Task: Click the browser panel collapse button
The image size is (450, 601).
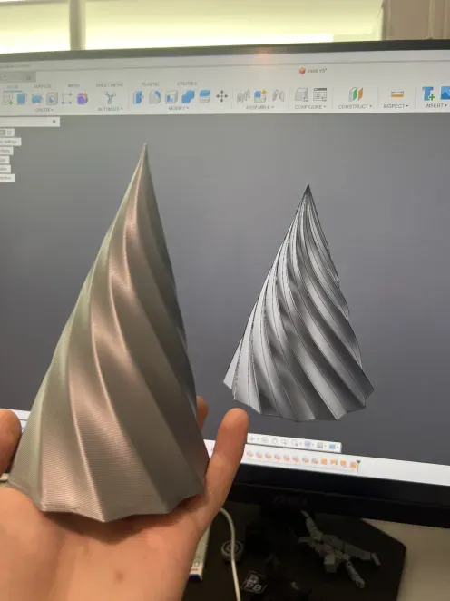Action: [x=54, y=122]
